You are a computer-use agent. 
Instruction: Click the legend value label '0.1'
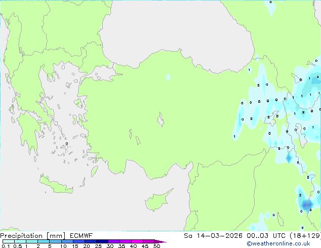tap(6, 246)
